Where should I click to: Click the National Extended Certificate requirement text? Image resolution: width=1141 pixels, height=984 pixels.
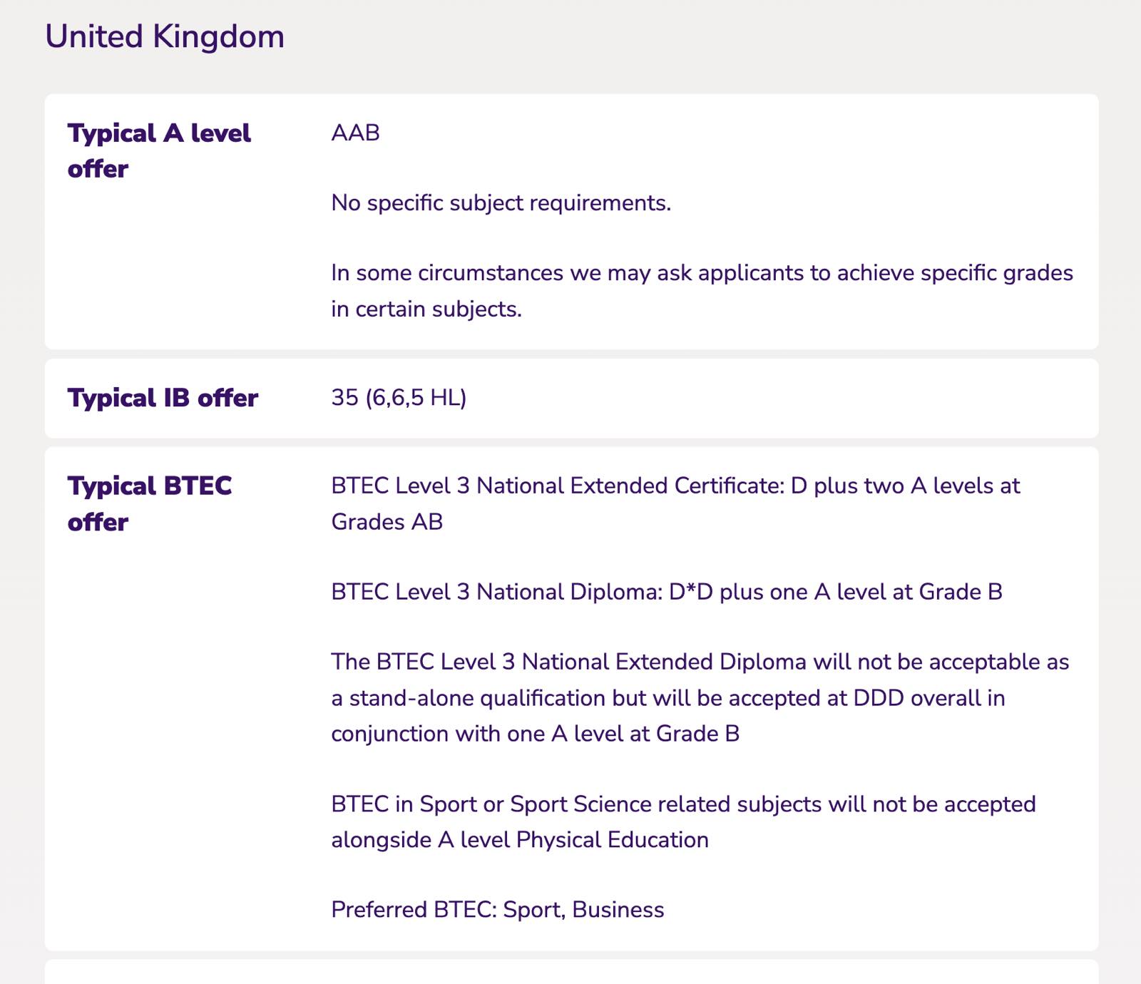[x=676, y=503]
